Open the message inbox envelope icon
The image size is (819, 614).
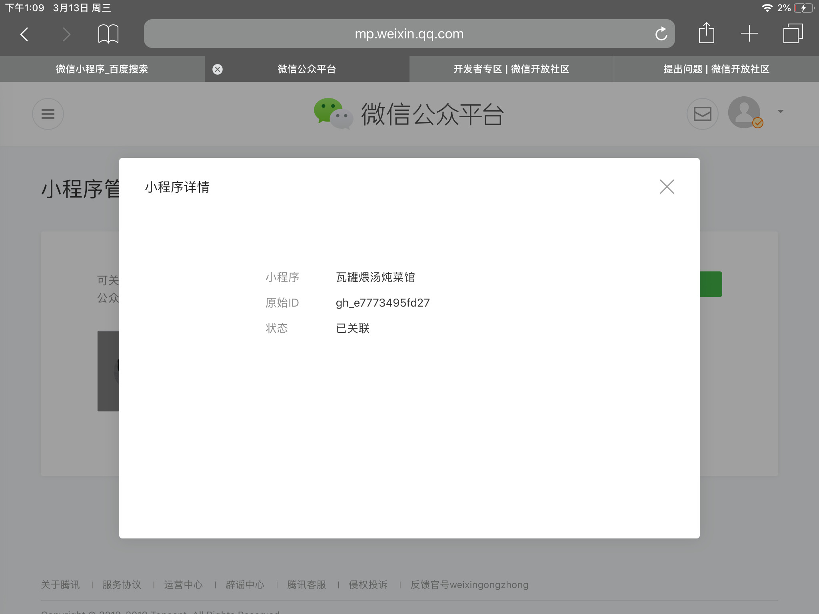pos(702,114)
